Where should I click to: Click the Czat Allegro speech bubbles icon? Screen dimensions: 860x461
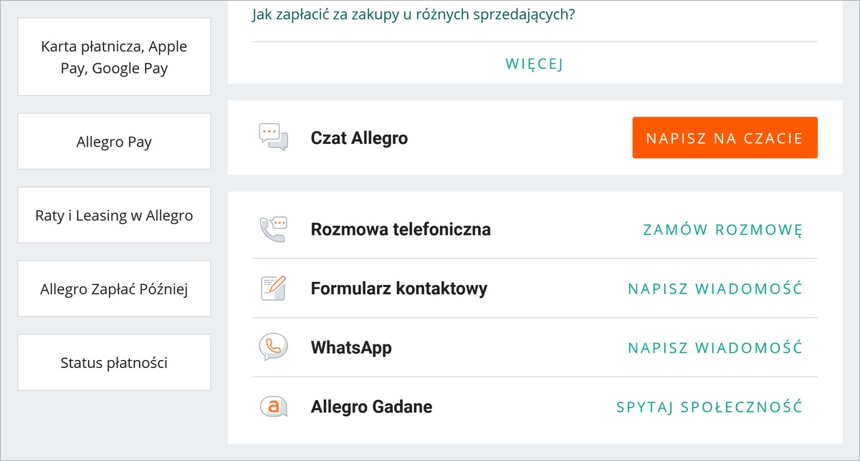tap(273, 137)
